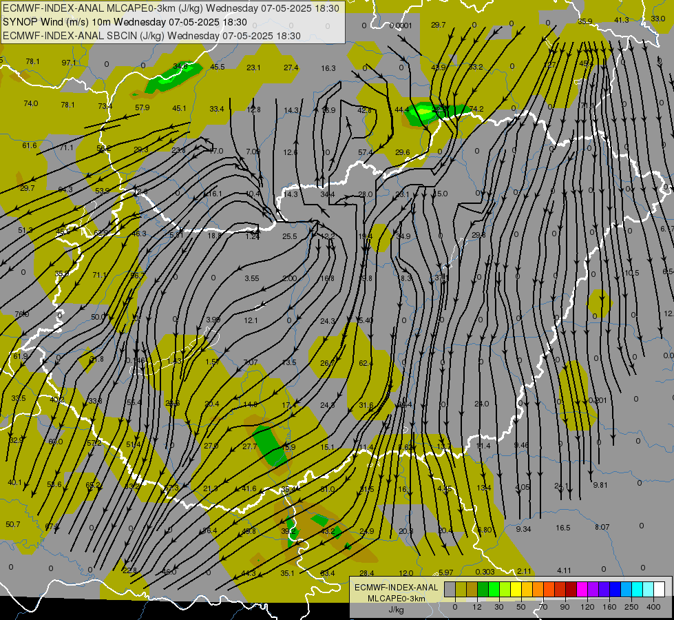Click the legend tick label '50'
Image resolution: width=674 pixels, height=620 pixels.
tap(521, 607)
